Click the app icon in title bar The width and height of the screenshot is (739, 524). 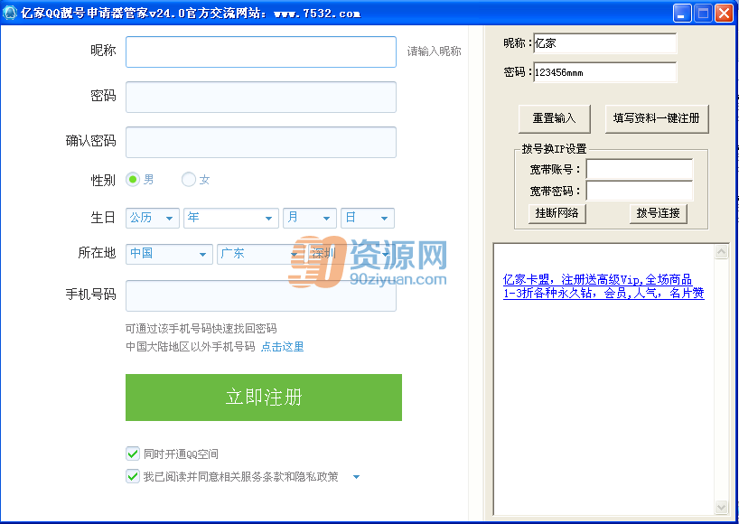(9, 13)
